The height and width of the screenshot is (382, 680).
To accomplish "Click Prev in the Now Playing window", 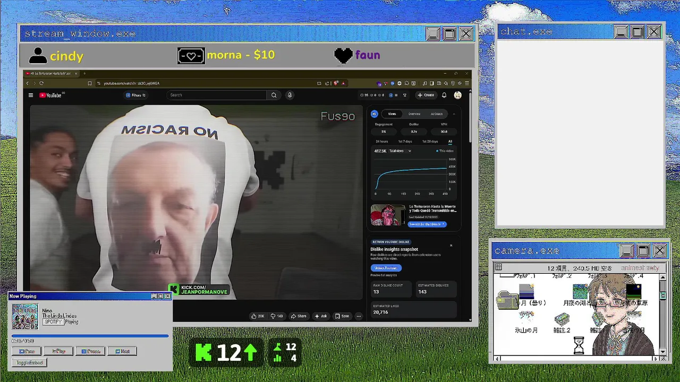I will pos(27,351).
